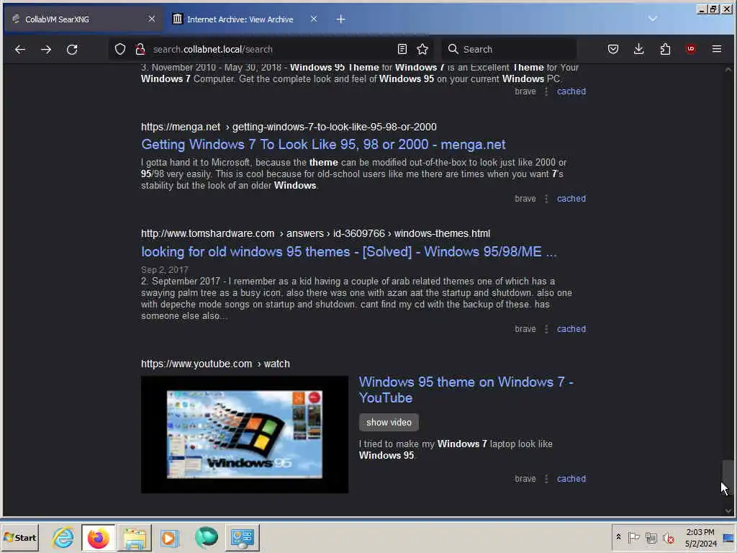Viewport: 737px width, 553px height.
Task: Click the network tray icon
Action: click(651, 537)
